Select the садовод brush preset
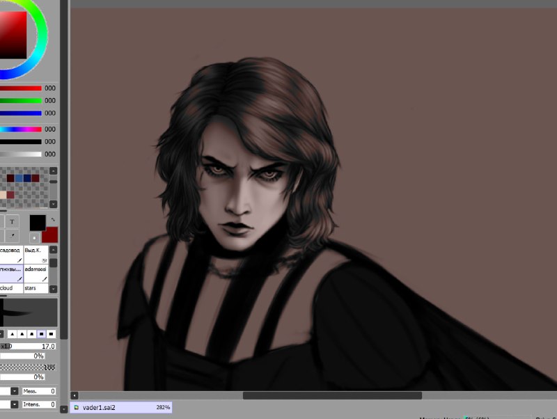557x419 pixels. click(x=11, y=255)
